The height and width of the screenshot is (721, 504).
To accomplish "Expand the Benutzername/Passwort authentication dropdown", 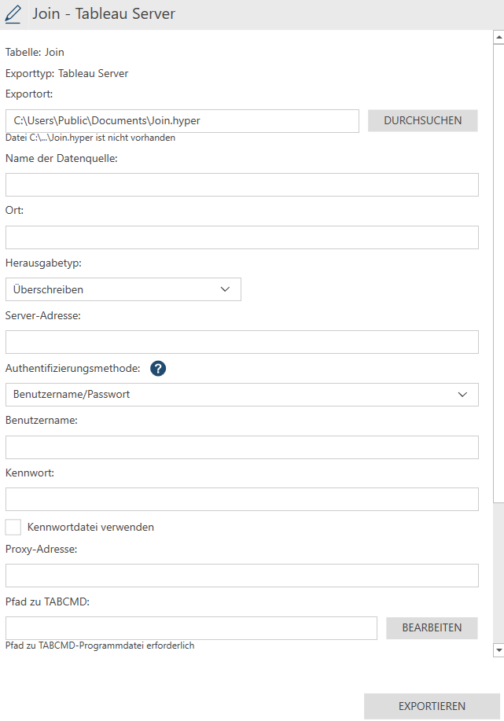I will pyautogui.click(x=241, y=395).
